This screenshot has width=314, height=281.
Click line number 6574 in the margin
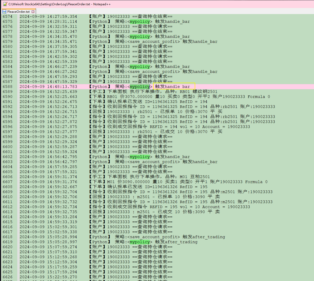pyautogui.click(x=8, y=17)
